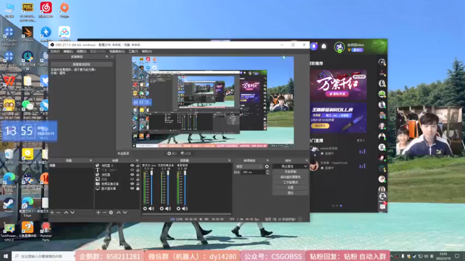This screenshot has height=261, width=465.
Task: Click the 退出 button in OBS Controls
Action: click(290, 193)
